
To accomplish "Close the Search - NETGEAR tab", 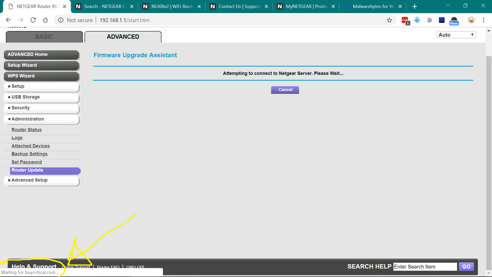I will coord(132,6).
